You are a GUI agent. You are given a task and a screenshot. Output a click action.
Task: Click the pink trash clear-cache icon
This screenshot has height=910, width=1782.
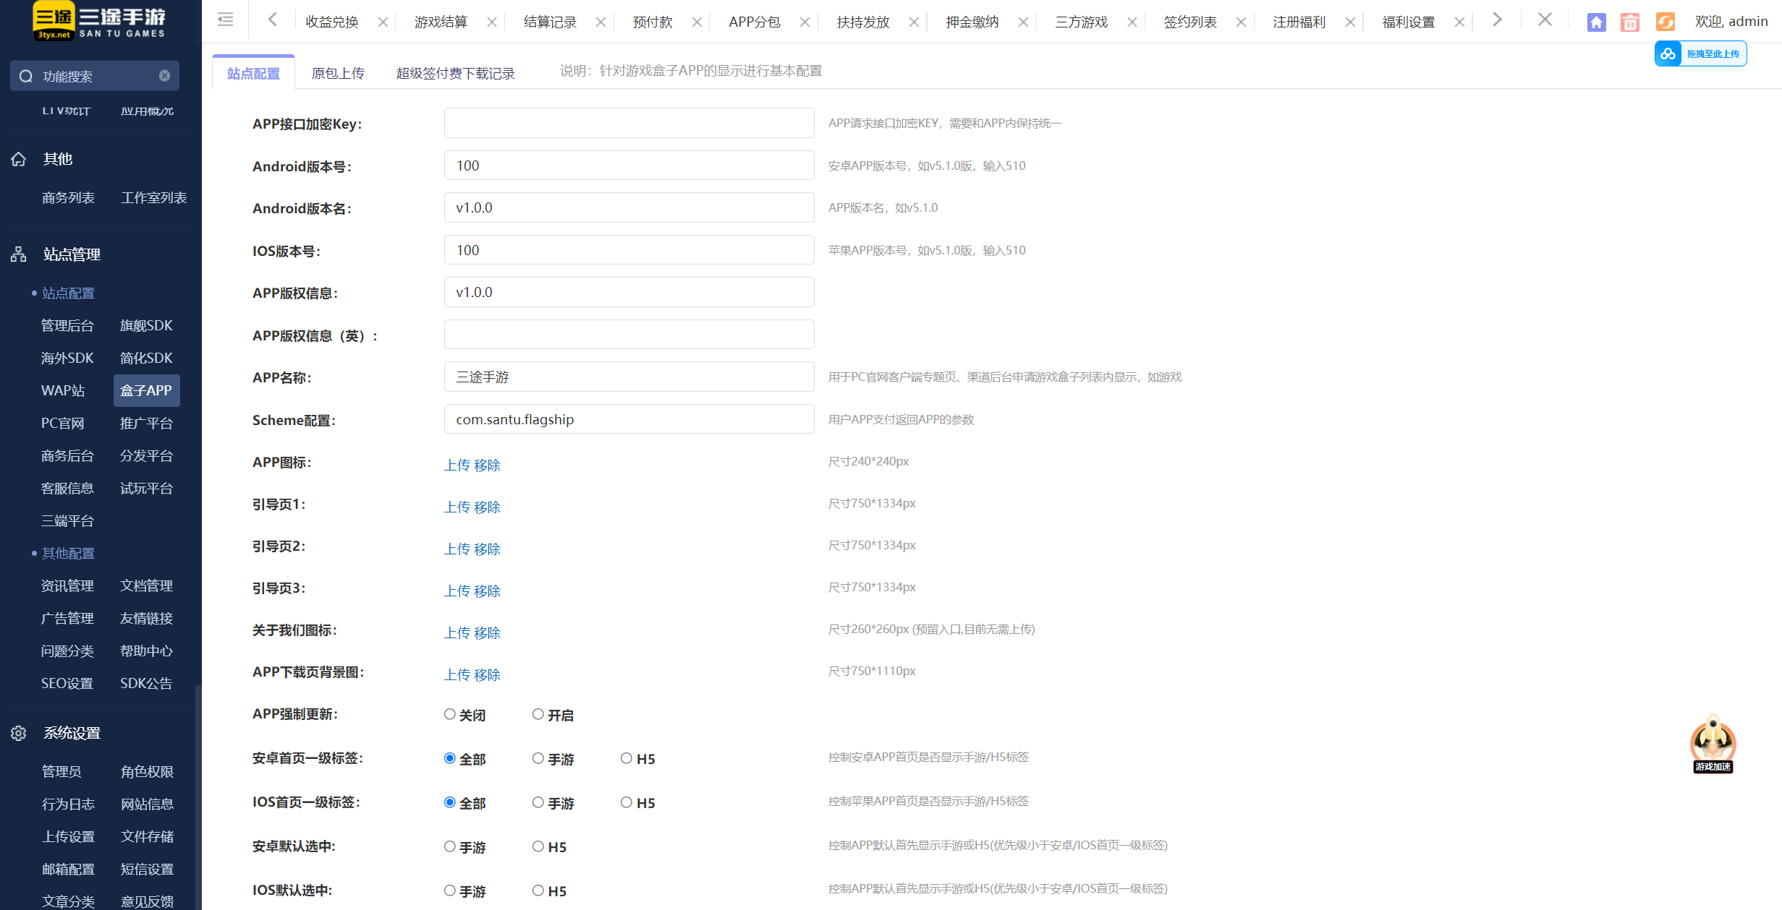point(1630,22)
